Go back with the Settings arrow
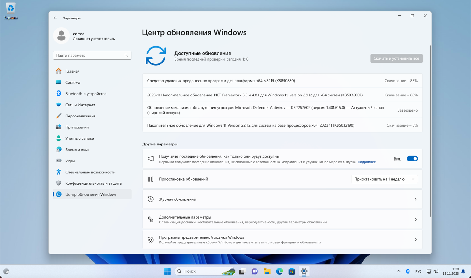The height and width of the screenshot is (278, 471). click(x=55, y=18)
